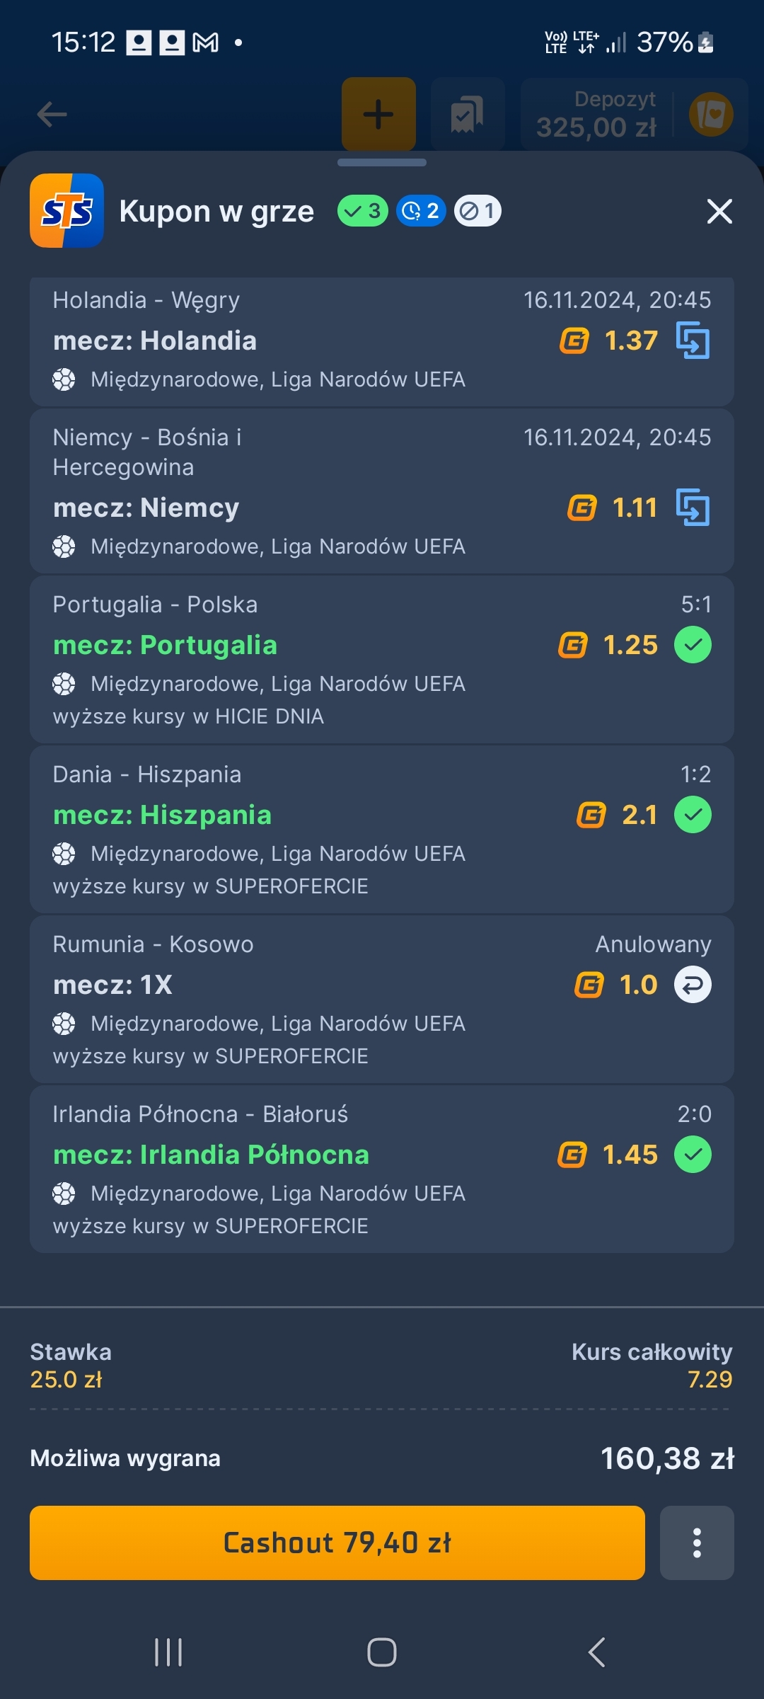Image resolution: width=764 pixels, height=1699 pixels.
Task: Tap the STS logo icon
Action: point(66,210)
